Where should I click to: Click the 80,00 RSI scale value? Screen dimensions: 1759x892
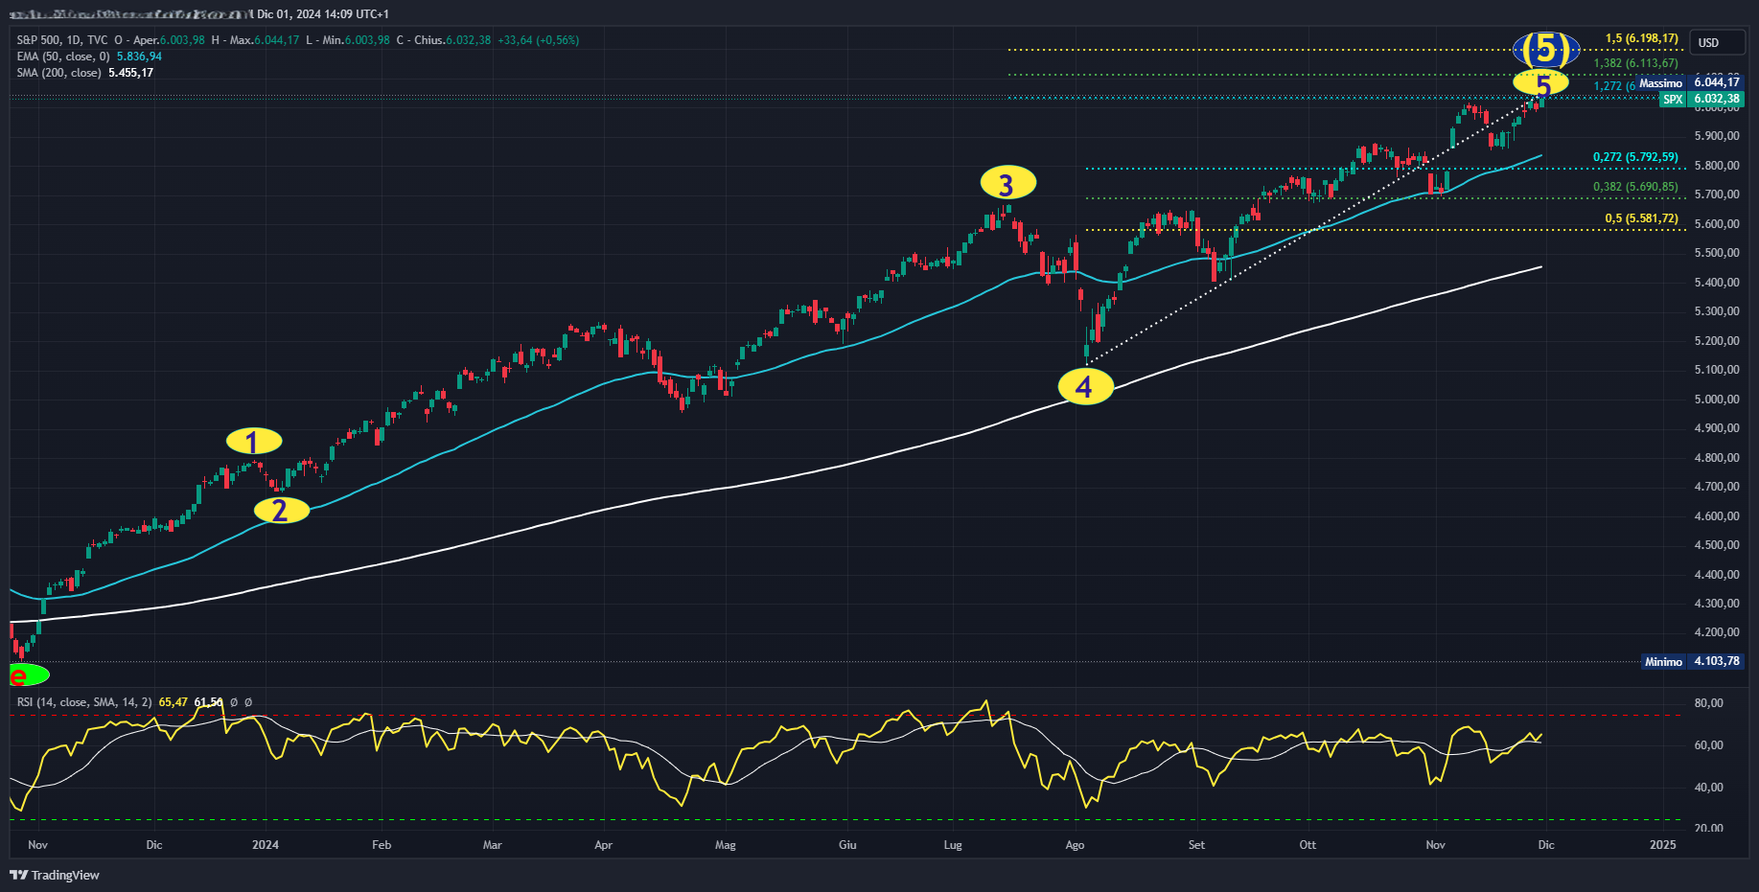pos(1709,703)
